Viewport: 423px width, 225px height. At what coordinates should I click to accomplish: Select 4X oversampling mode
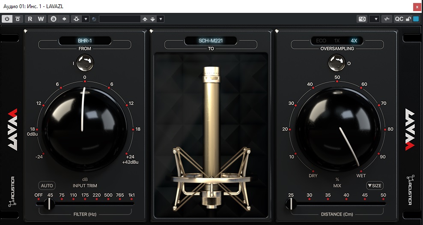[x=354, y=41]
